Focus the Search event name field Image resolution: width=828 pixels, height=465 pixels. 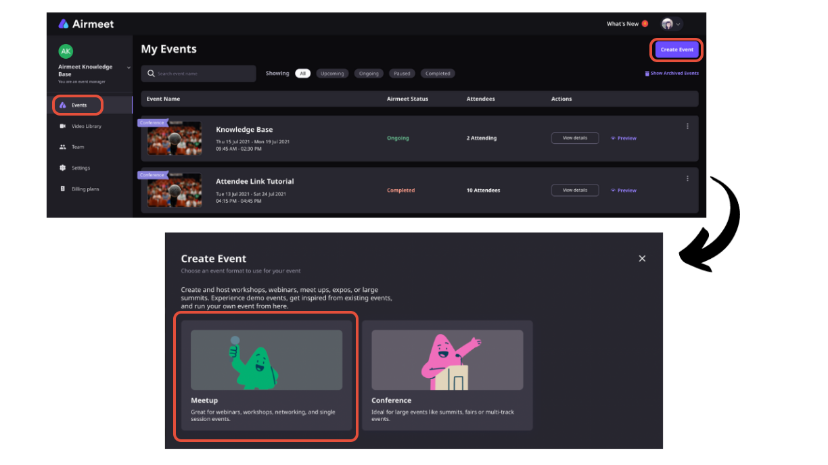(x=199, y=73)
